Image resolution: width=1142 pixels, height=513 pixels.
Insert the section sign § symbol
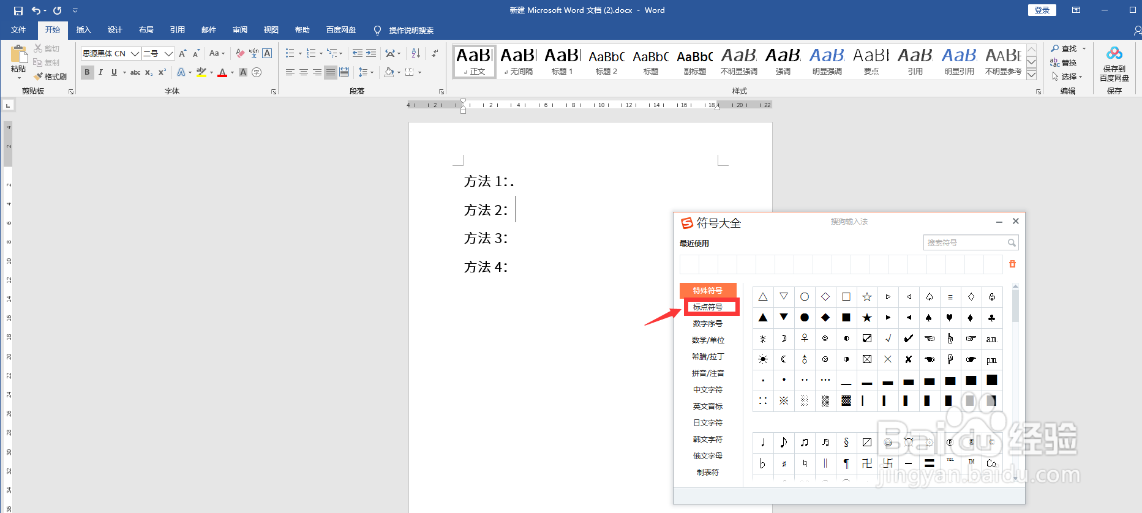pyautogui.click(x=846, y=443)
